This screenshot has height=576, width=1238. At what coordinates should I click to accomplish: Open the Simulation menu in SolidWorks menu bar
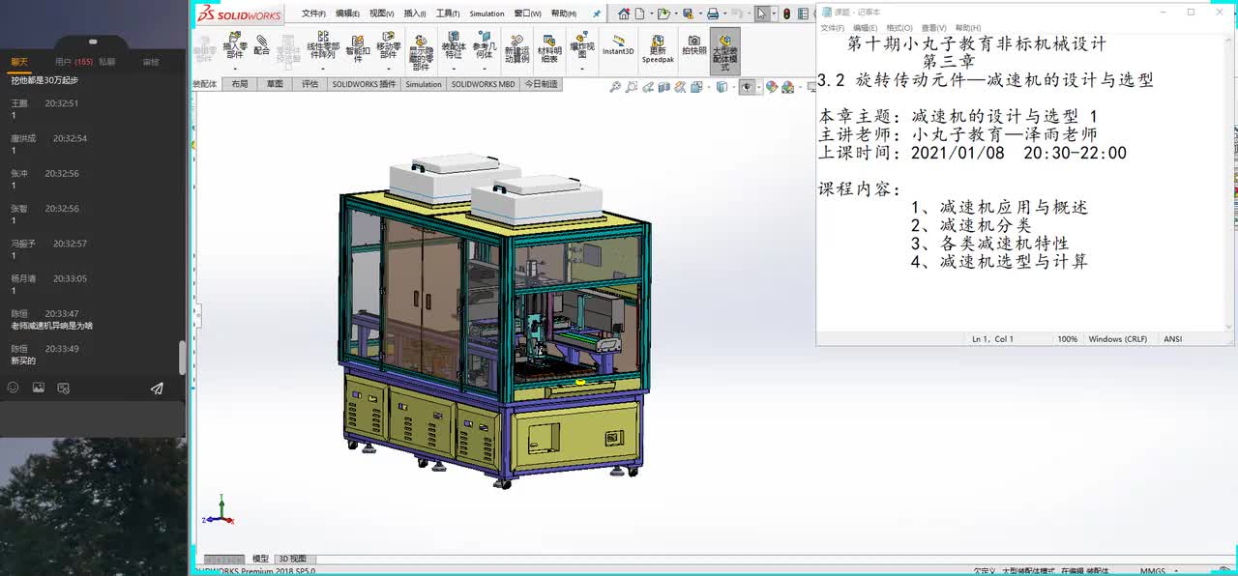(486, 14)
